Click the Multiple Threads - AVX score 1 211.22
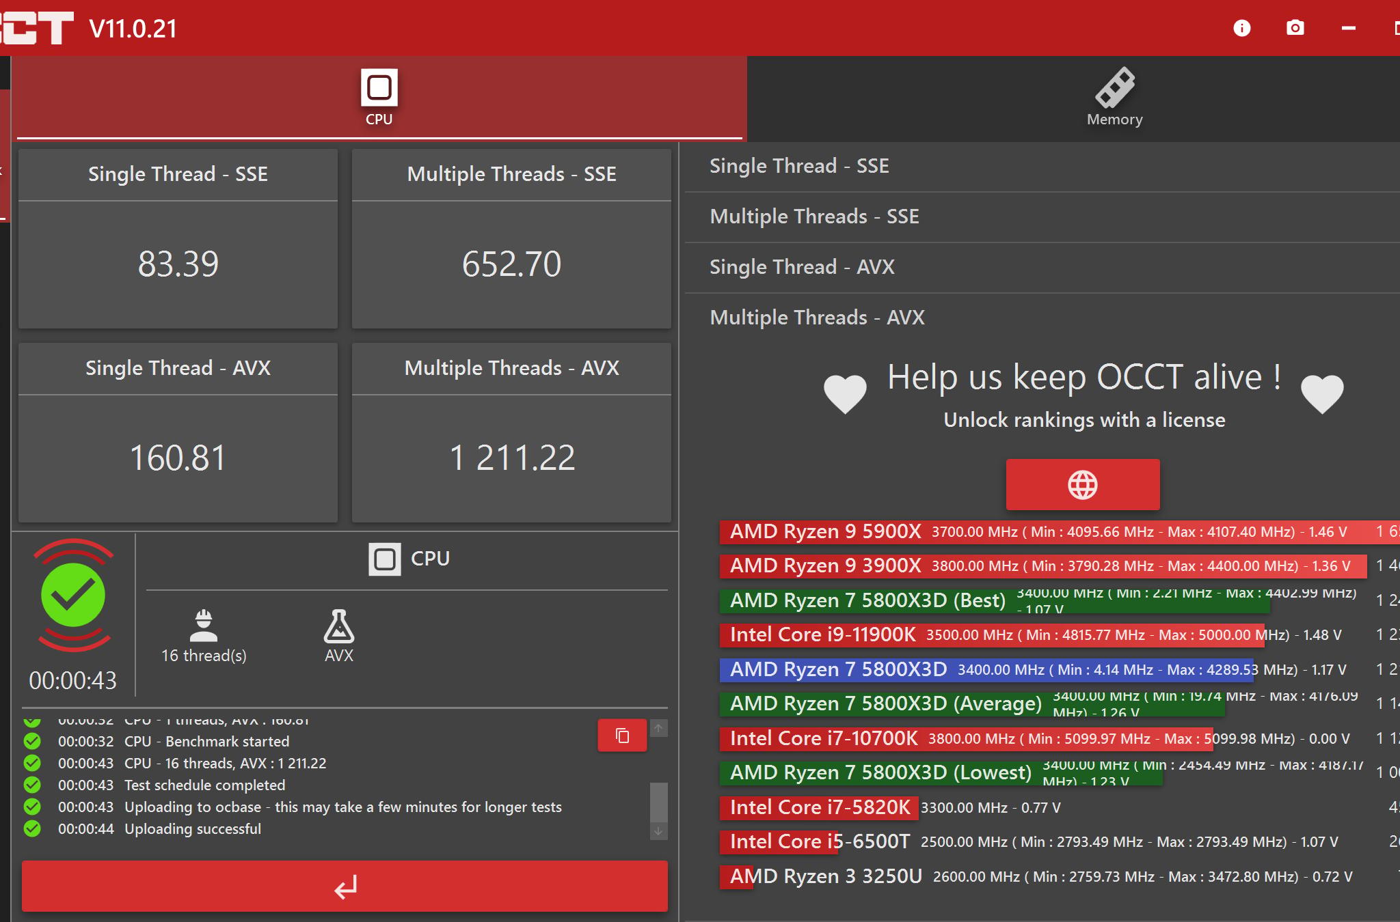The width and height of the screenshot is (1400, 922). pyautogui.click(x=512, y=458)
